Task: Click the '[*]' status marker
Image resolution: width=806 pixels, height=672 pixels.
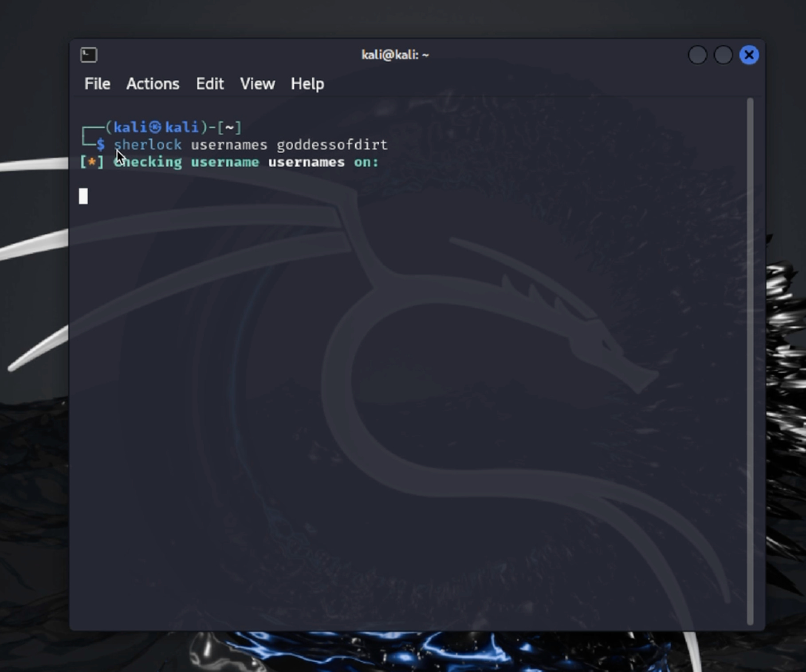Action: click(x=92, y=162)
